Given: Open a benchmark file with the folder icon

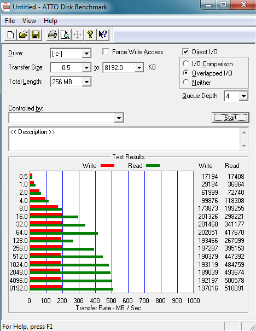Looking at the screenshot, I should 23,35.
